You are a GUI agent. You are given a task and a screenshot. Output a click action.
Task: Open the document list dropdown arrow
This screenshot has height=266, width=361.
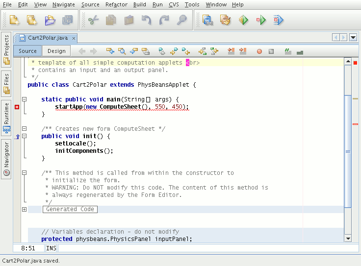[353, 37]
